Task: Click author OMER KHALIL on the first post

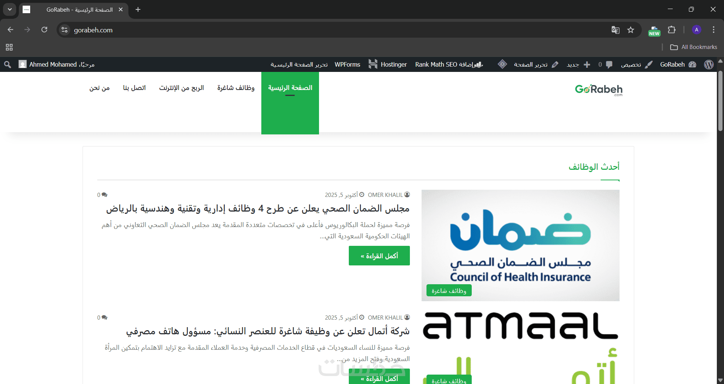Action: point(389,195)
